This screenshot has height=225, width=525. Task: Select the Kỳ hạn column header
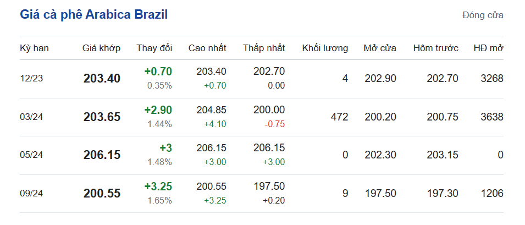coord(34,48)
